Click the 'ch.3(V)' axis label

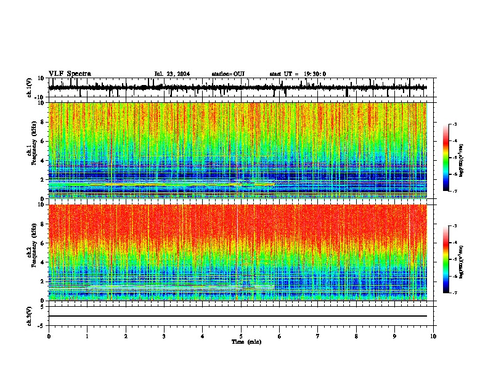[x=30, y=317]
